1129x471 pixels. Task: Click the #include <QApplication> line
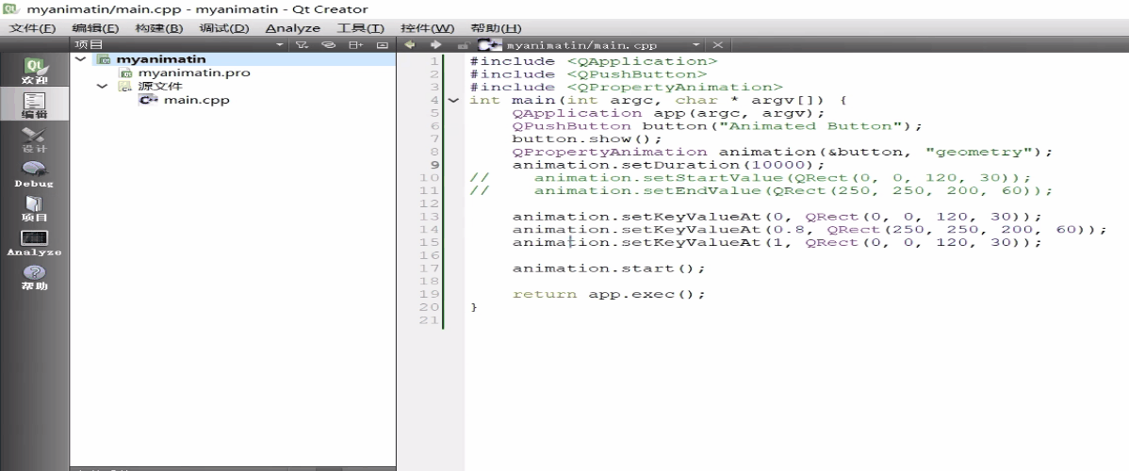(x=594, y=61)
